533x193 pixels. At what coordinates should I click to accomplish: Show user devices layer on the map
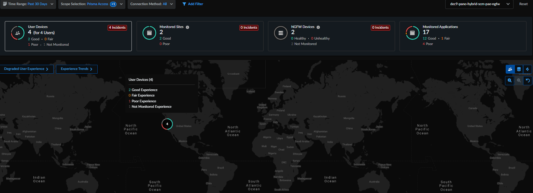510,69
